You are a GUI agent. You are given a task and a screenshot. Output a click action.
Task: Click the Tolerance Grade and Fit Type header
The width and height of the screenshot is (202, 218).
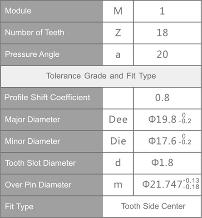(x=101, y=76)
